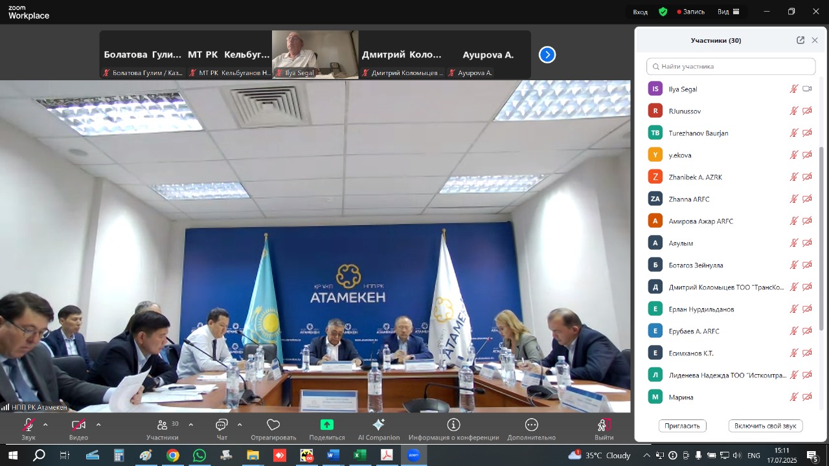Open Google Chrome from the taskbar
The width and height of the screenshot is (829, 466).
pos(172,456)
